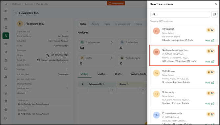Viewport: 220px width, 125px height.
Task: Click the 'Wholesales' price list value
Action: 63,36
